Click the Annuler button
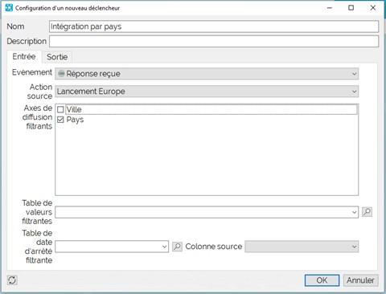 coord(360,280)
